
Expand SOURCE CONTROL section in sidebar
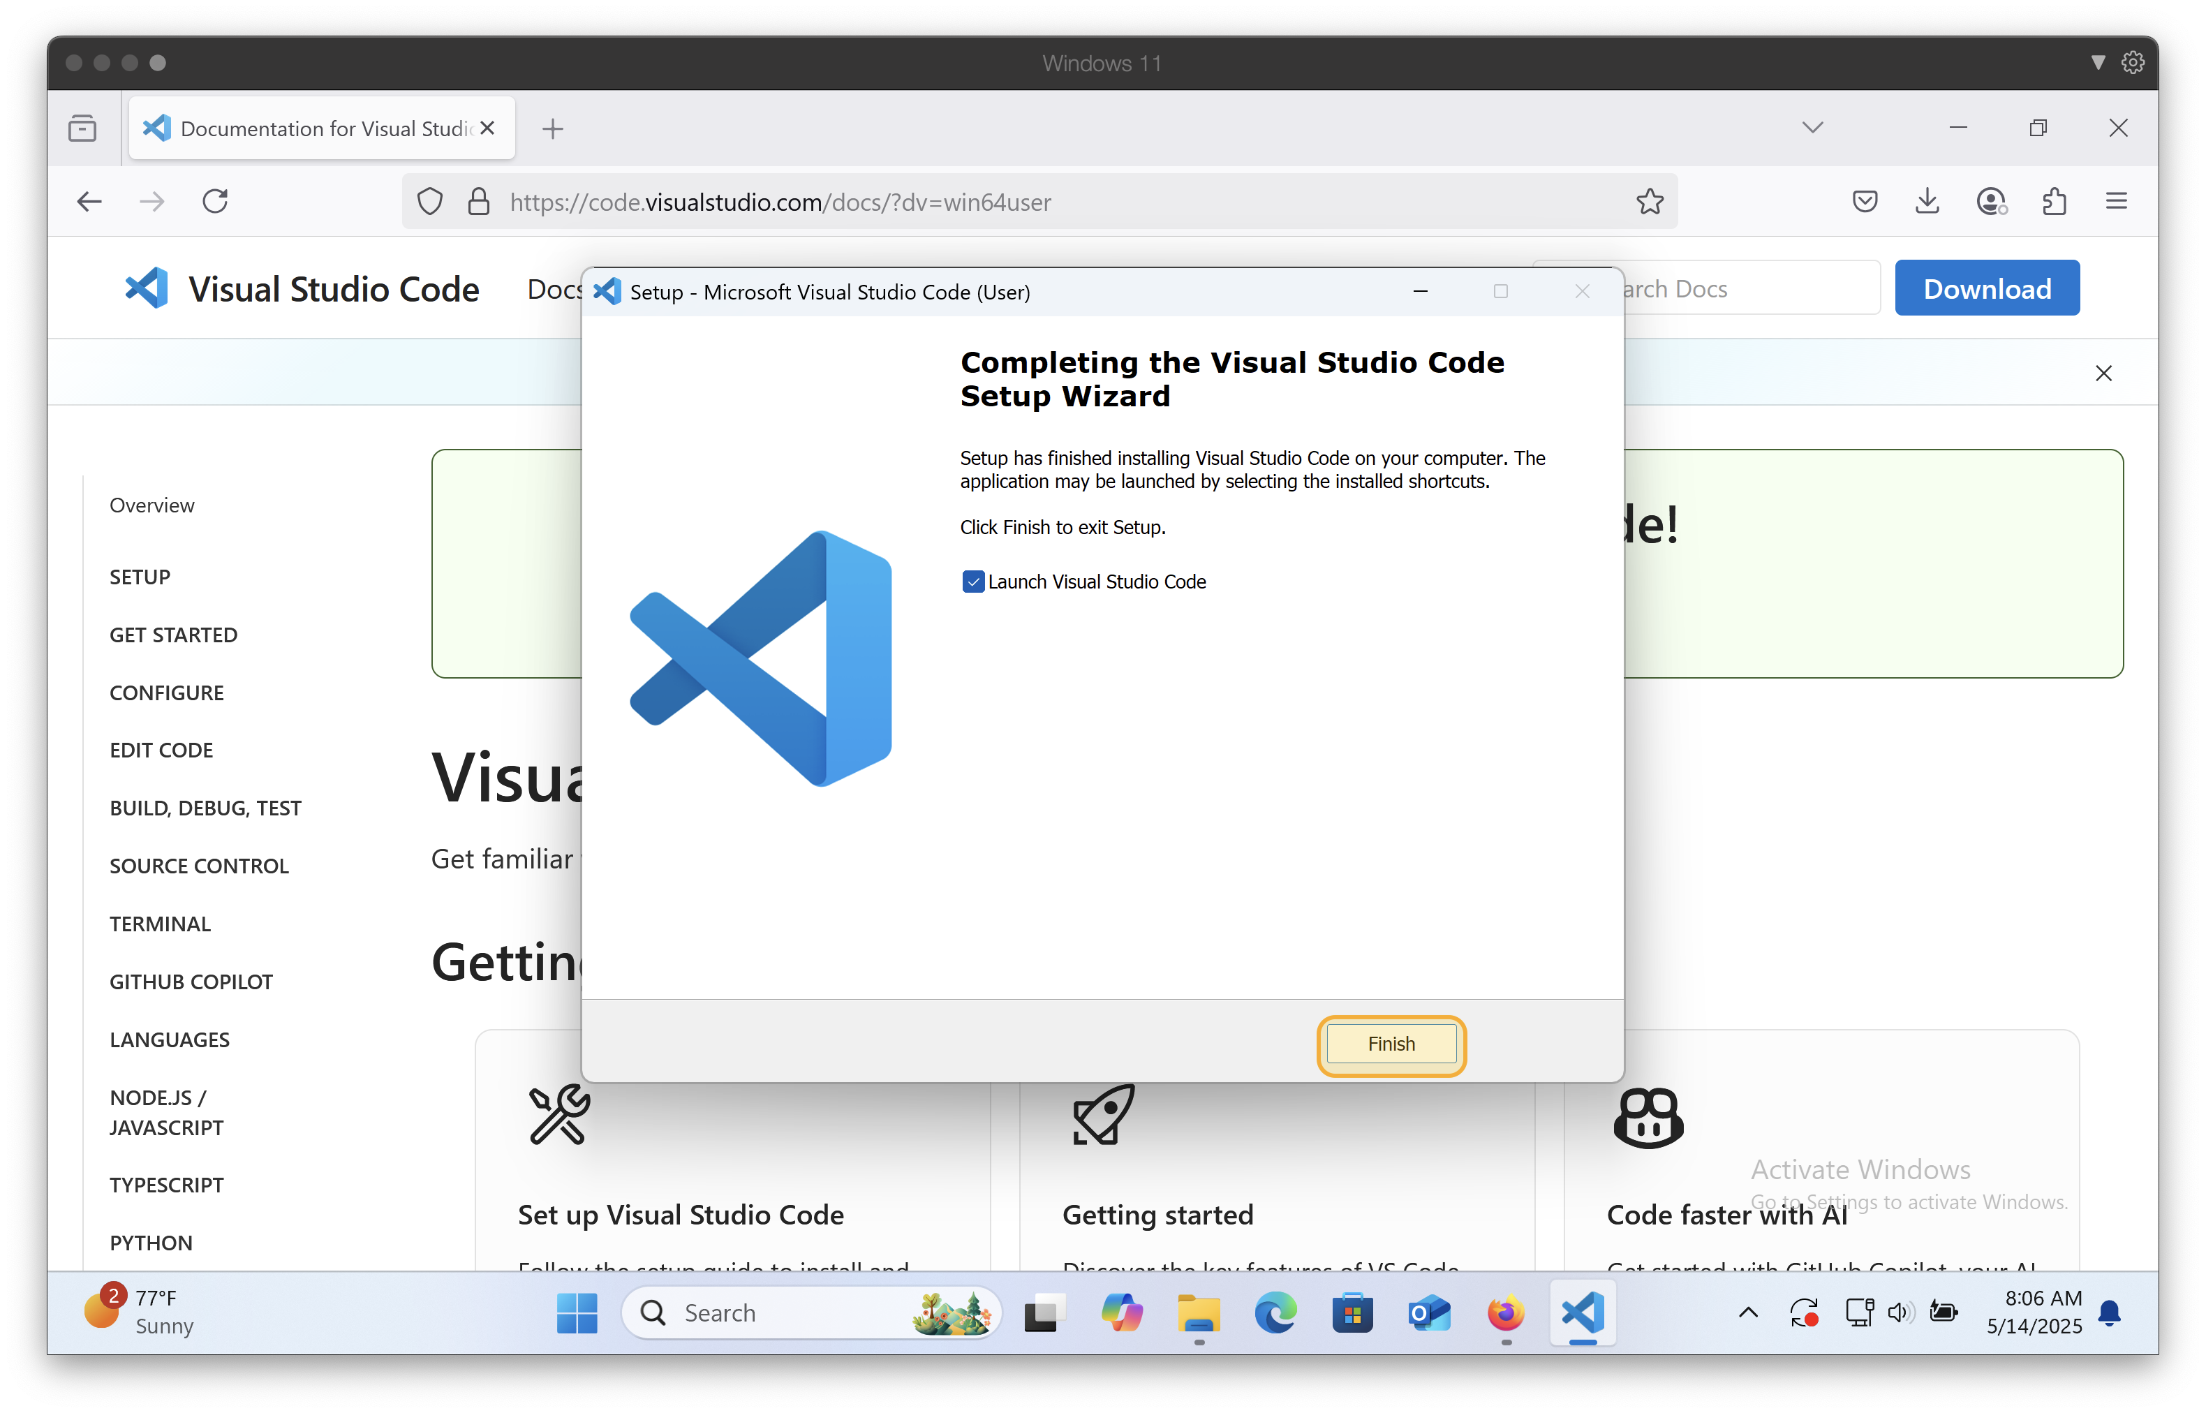199,866
